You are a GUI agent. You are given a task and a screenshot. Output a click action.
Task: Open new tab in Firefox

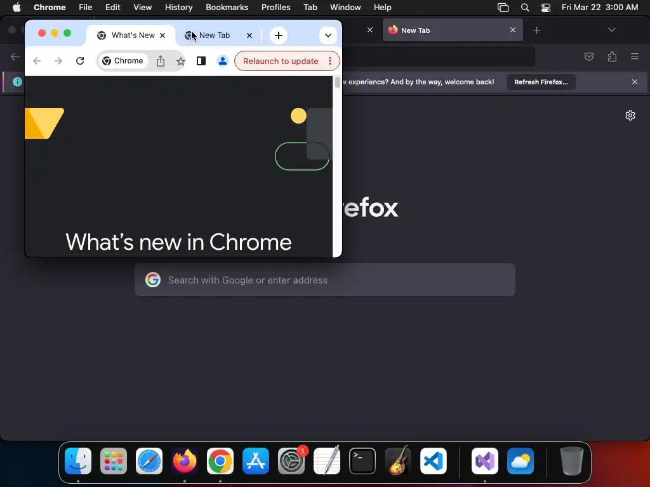tap(537, 30)
